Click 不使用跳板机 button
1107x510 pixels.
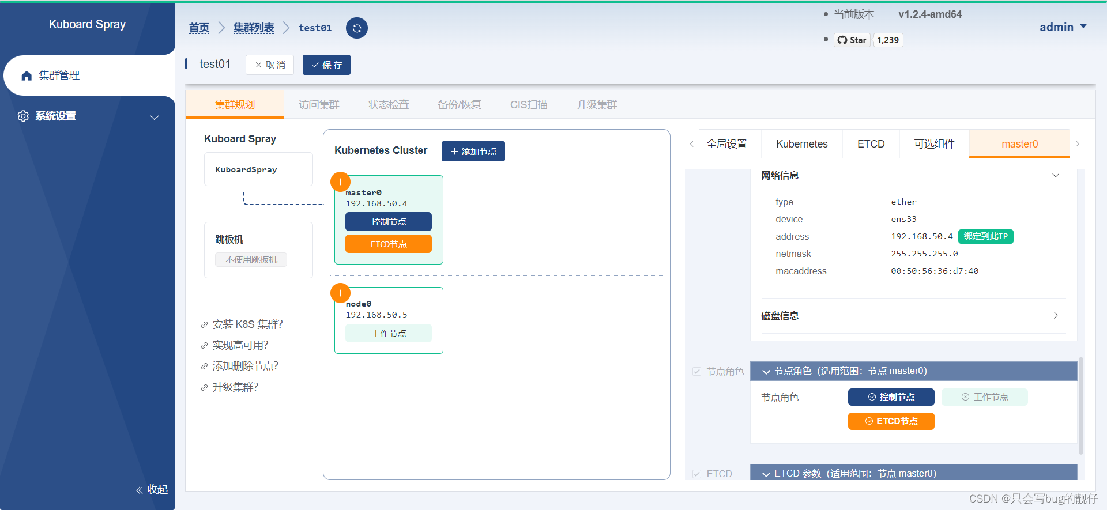tap(251, 260)
